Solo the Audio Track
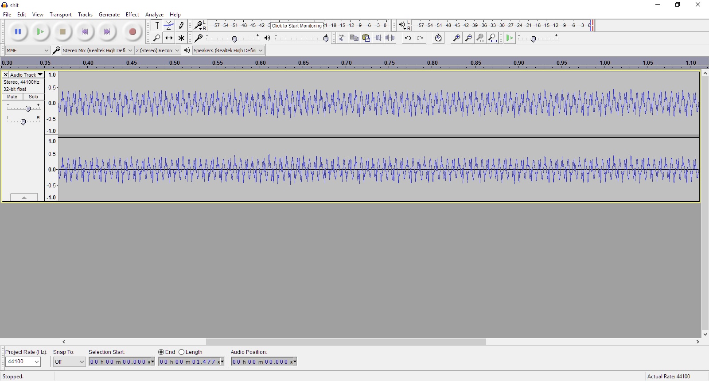 coord(34,97)
